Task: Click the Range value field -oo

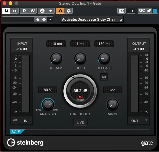Action: (113, 90)
